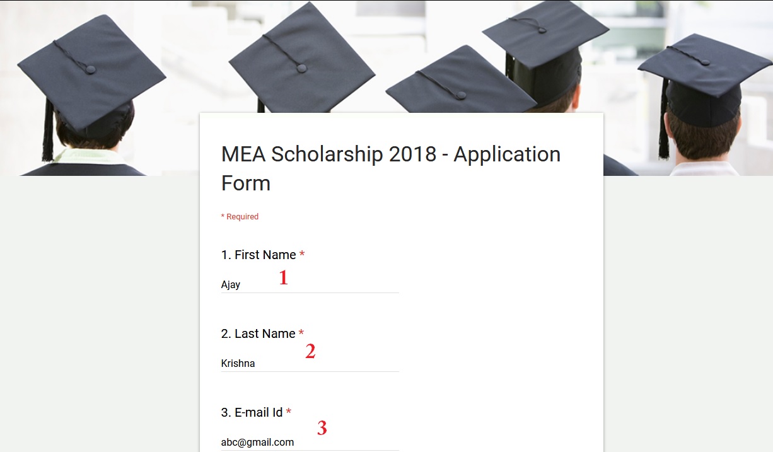This screenshot has width=773, height=452.
Task: Click the red number 2 annotation
Action: coord(310,351)
